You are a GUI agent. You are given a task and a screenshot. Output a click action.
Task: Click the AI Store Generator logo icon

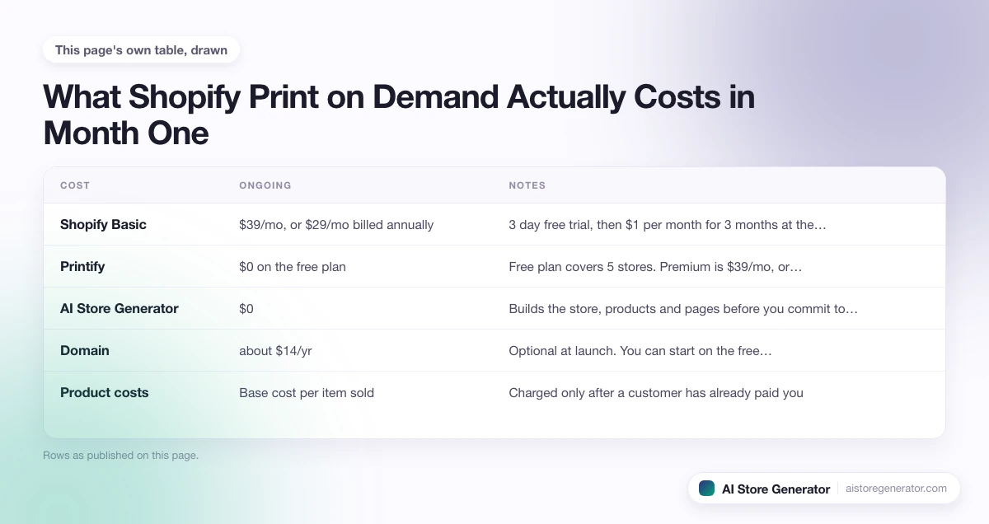tap(706, 489)
